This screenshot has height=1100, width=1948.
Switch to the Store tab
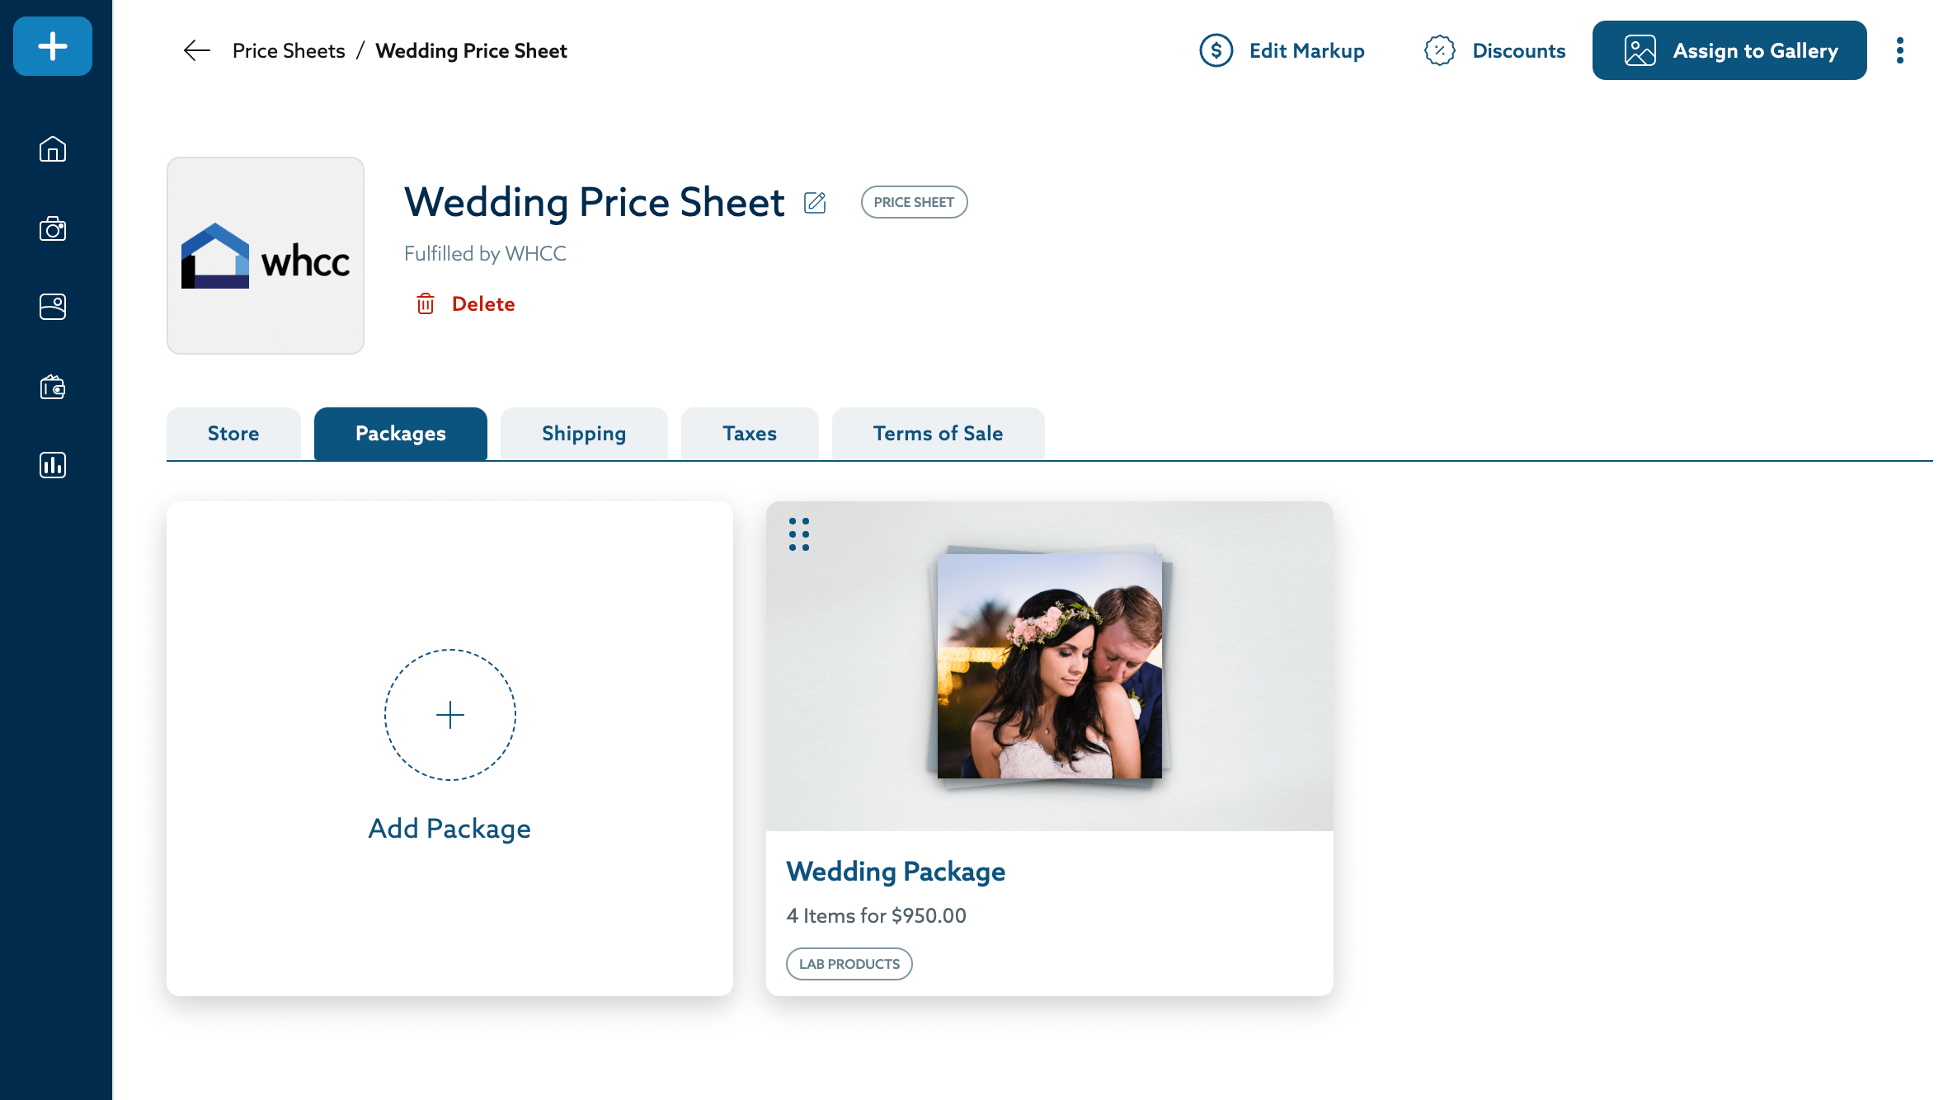233,434
